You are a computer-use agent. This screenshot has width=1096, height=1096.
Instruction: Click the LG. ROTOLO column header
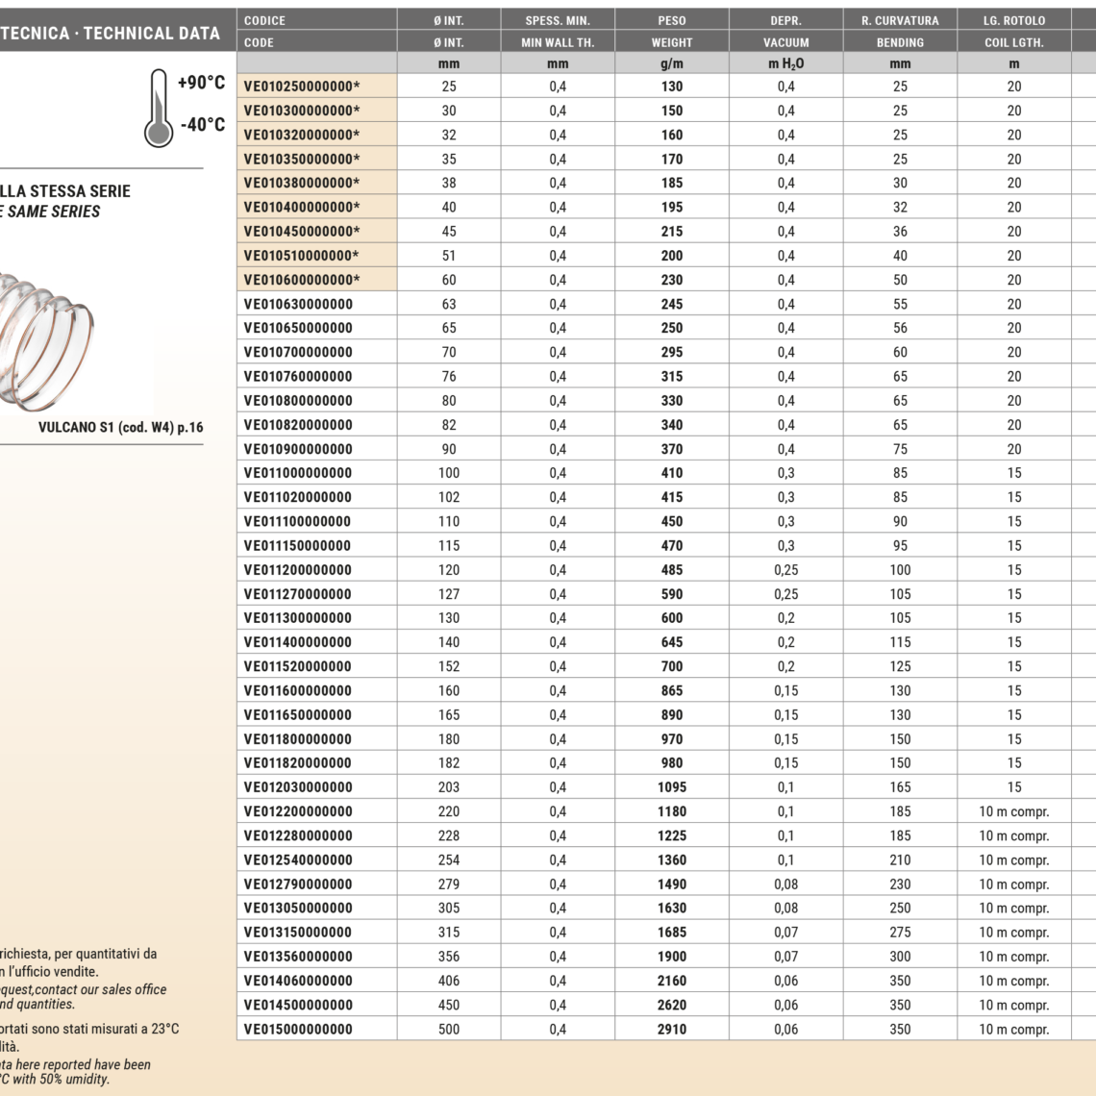tap(1013, 20)
